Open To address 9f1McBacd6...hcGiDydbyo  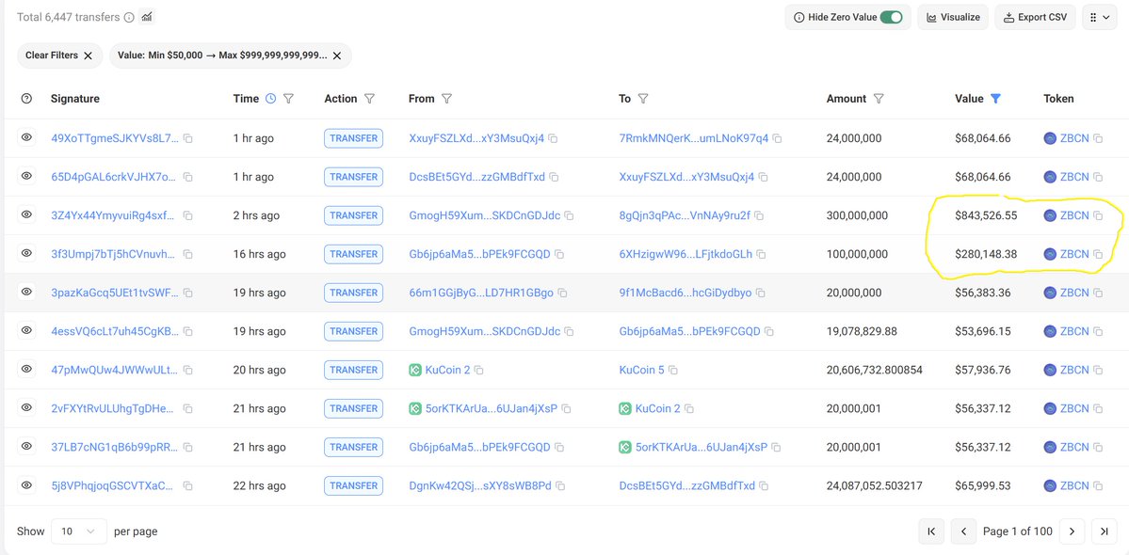[685, 293]
